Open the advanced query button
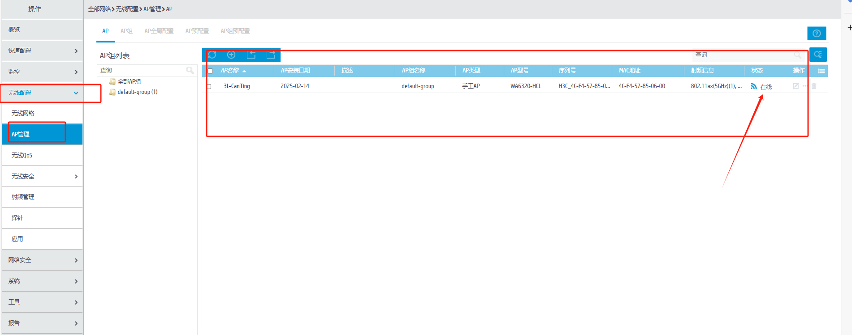This screenshot has height=335, width=852. click(x=818, y=55)
